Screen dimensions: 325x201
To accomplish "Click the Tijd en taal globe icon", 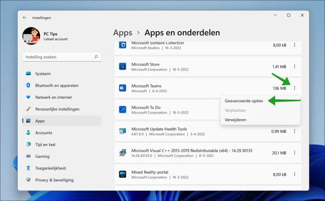I will [29, 144].
